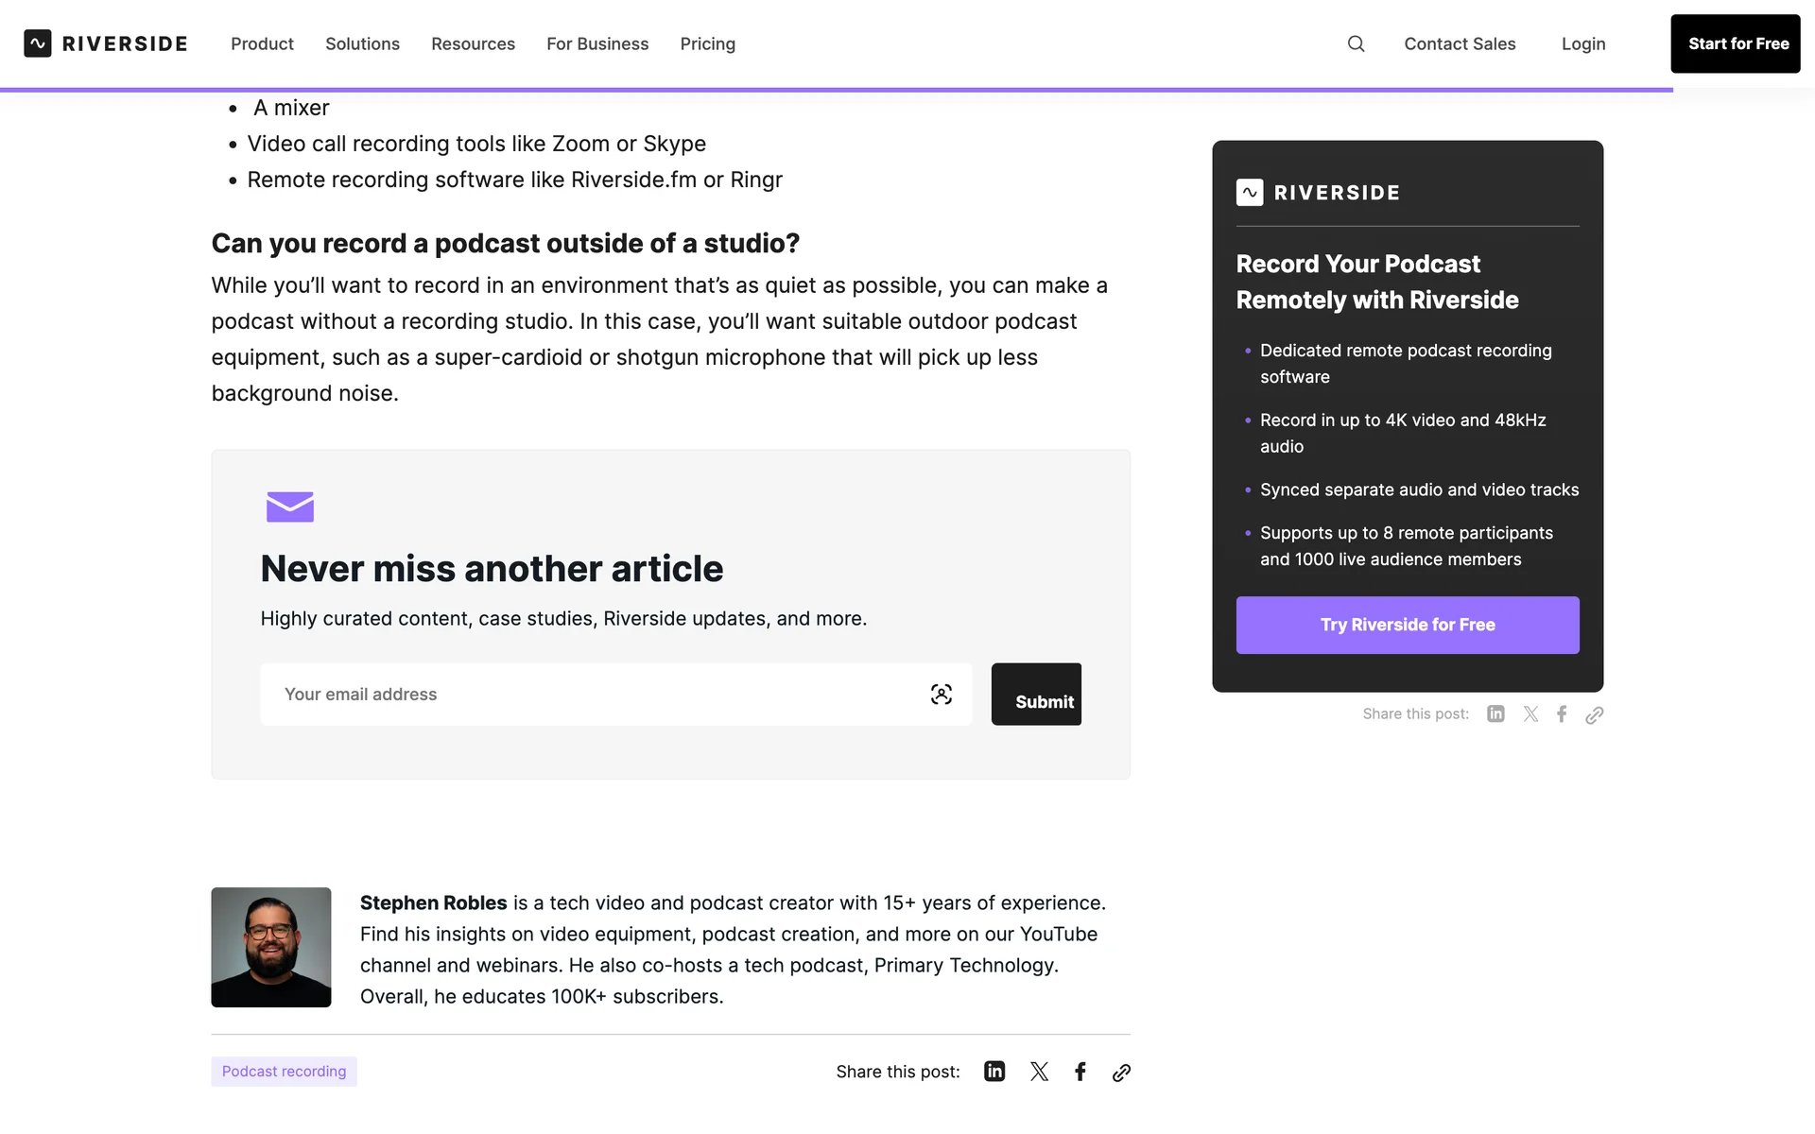Screen dimensions: 1815x1134
Task: Click Try Riverside for Free button
Action: tap(1407, 625)
